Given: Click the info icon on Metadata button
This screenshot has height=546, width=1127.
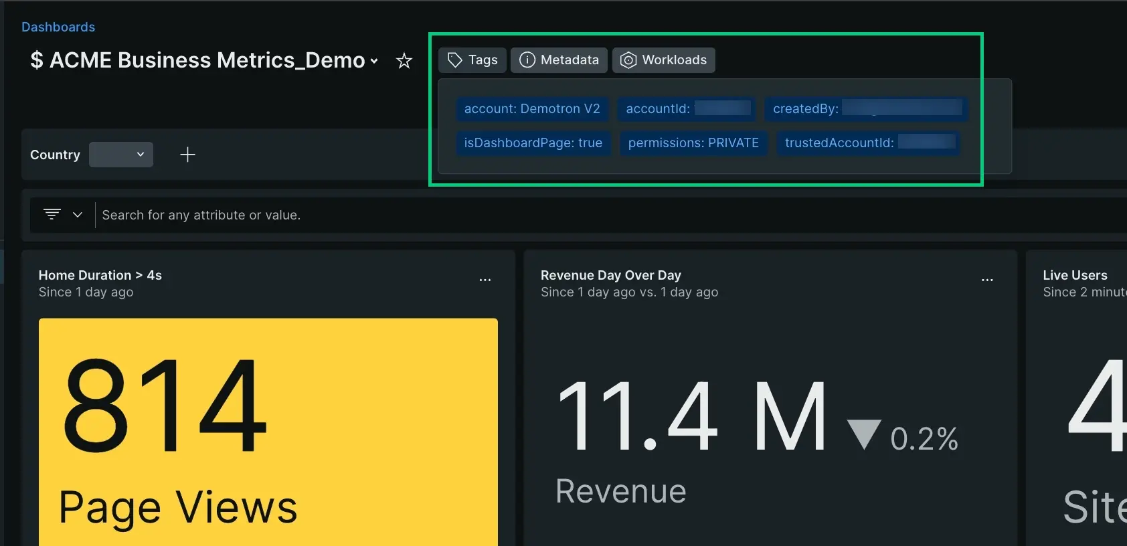Looking at the screenshot, I should pos(527,60).
